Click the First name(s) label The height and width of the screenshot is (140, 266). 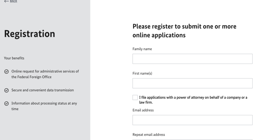pos(142,74)
